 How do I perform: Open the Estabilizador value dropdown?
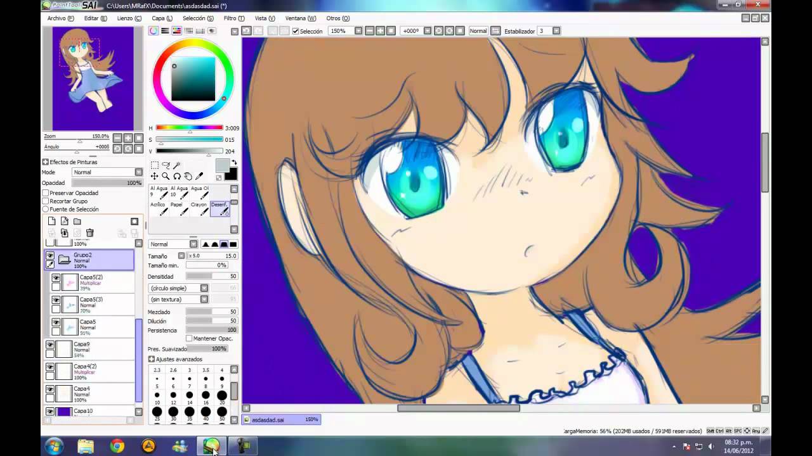pyautogui.click(x=556, y=30)
